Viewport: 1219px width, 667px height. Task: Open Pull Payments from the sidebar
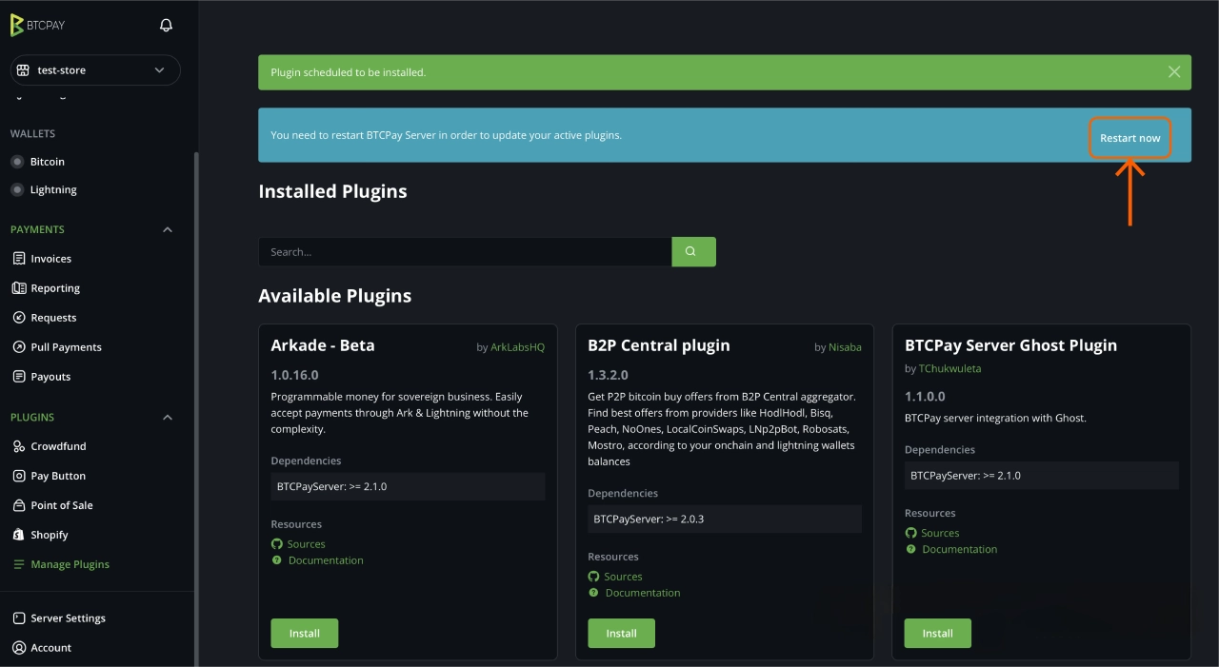[21, 346]
